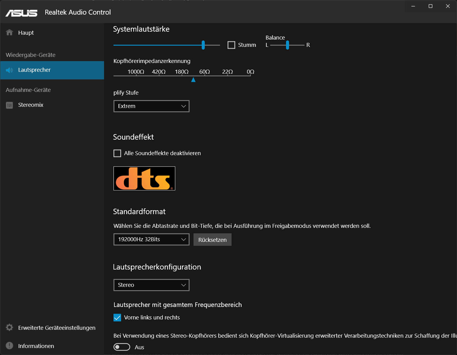Click the 60Ω impedance mark
Image resolution: width=457 pixels, height=355 pixels.
pyautogui.click(x=205, y=72)
